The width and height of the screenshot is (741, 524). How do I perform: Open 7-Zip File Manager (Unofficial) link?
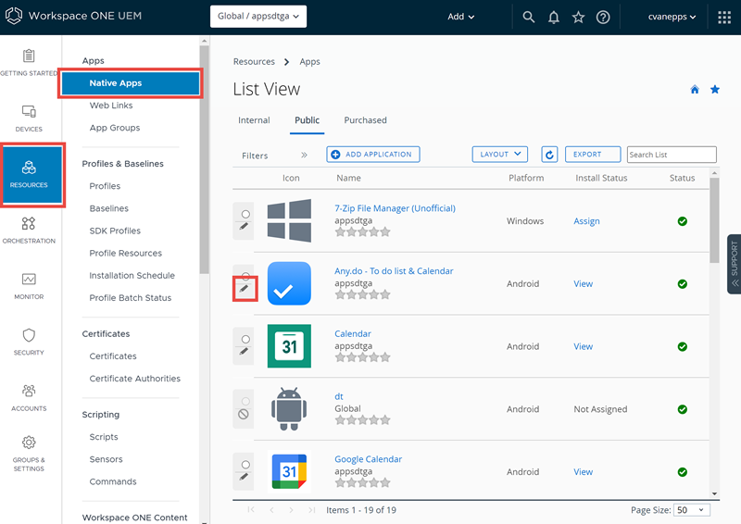coord(396,208)
